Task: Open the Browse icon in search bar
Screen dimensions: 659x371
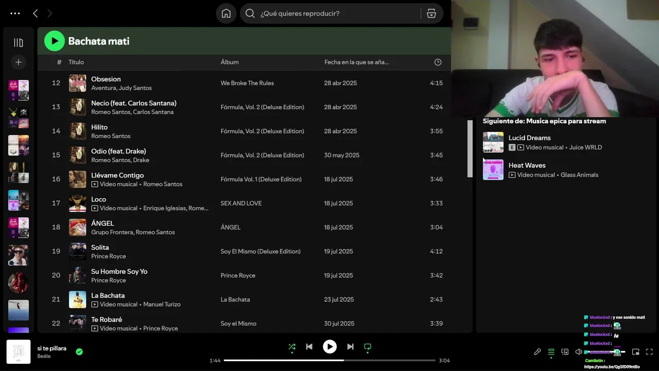Action: pyautogui.click(x=431, y=13)
